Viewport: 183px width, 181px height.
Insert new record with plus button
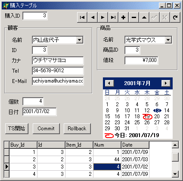[124, 18]
